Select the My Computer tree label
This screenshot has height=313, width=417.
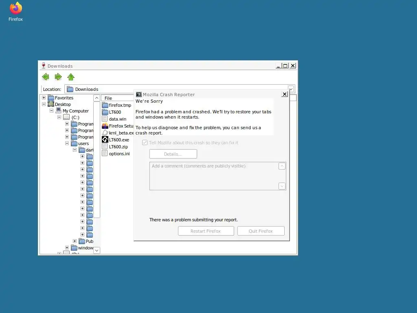[76, 111]
